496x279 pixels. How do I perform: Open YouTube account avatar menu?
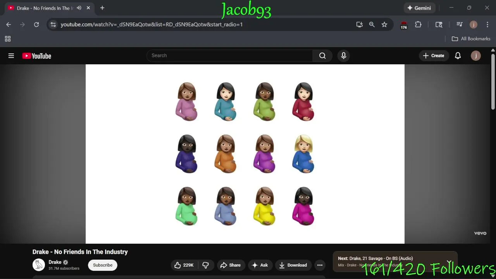pyautogui.click(x=476, y=55)
